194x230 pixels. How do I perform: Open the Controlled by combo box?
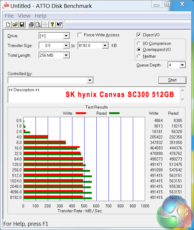coord(90,80)
